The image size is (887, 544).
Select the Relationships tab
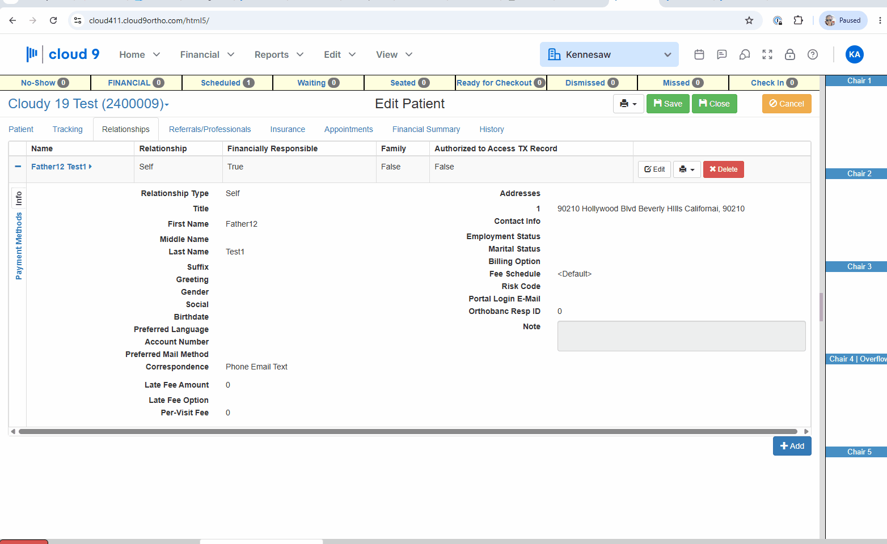point(126,129)
